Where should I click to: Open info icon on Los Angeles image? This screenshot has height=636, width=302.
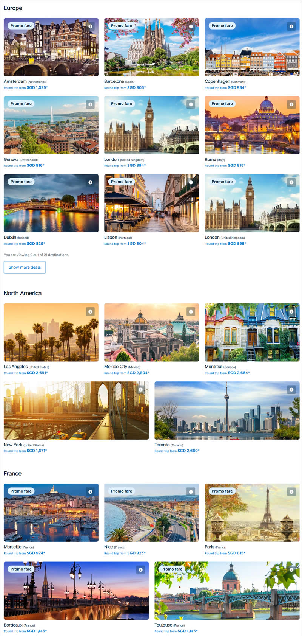pos(90,312)
